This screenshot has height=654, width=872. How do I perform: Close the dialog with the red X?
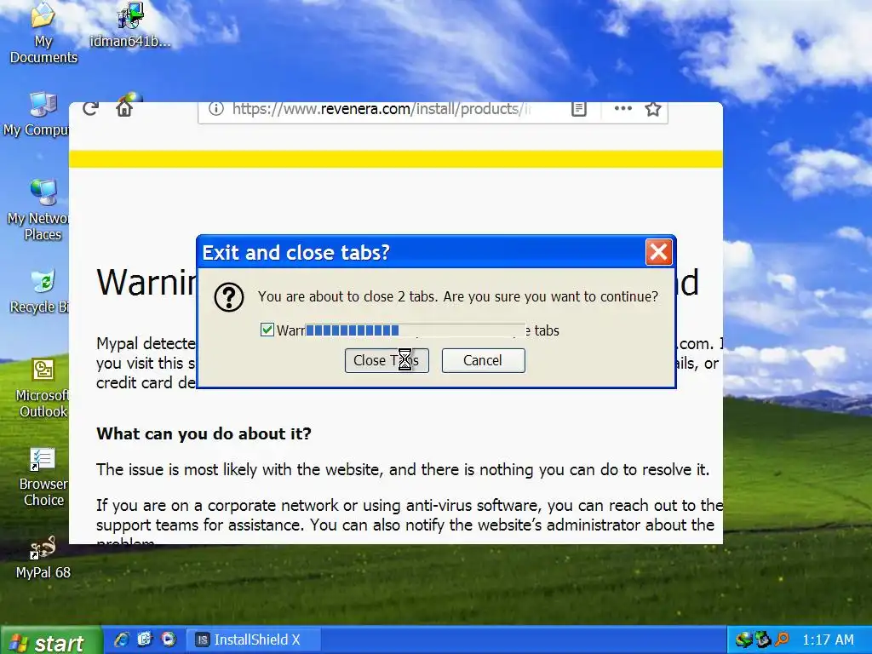658,252
